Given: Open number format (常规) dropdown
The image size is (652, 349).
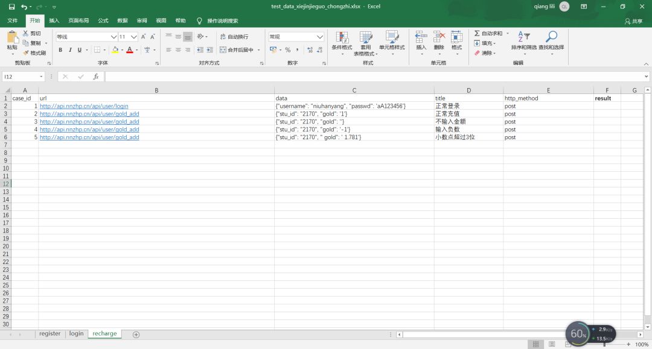Looking at the screenshot, I should [x=320, y=37].
